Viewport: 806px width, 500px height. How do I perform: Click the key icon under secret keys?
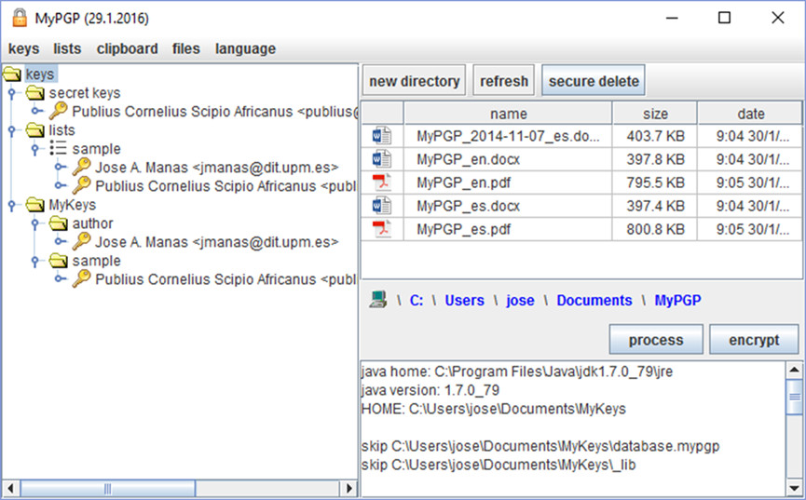click(x=59, y=111)
